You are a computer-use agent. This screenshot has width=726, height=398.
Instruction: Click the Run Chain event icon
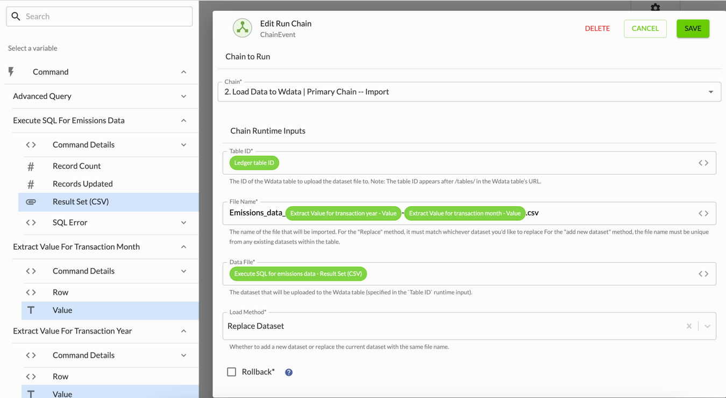(243, 28)
